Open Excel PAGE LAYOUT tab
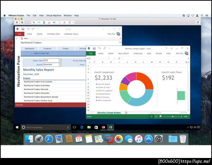The width and height of the screenshot is (212, 165). tap(123, 53)
